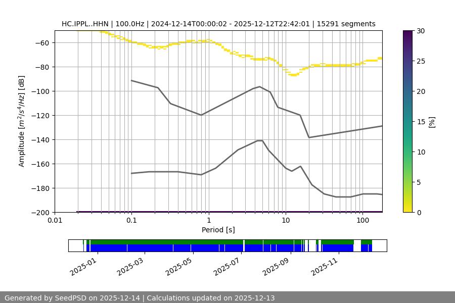Click the "[%]" colorbar label
The width and height of the screenshot is (455, 303).
pos(431,122)
